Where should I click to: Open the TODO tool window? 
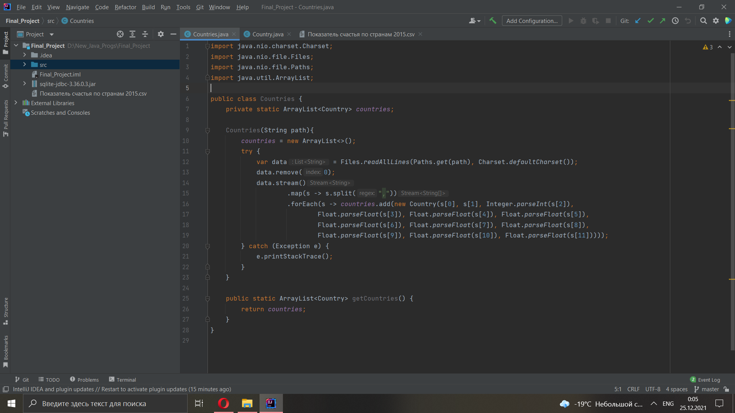pos(49,379)
